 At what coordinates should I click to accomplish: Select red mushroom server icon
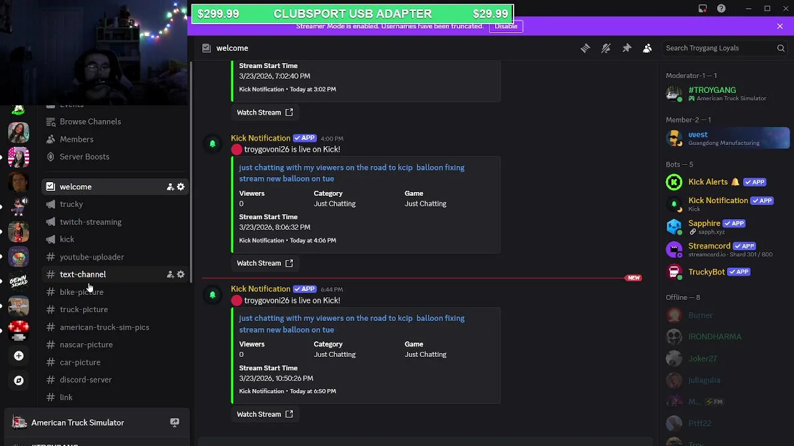click(19, 331)
